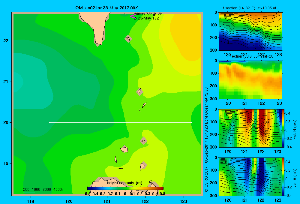300x204 pixels.
Task: Click the magenta drifter track marker
Action: [132, 16]
